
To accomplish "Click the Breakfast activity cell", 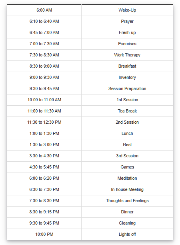I will (x=127, y=66).
